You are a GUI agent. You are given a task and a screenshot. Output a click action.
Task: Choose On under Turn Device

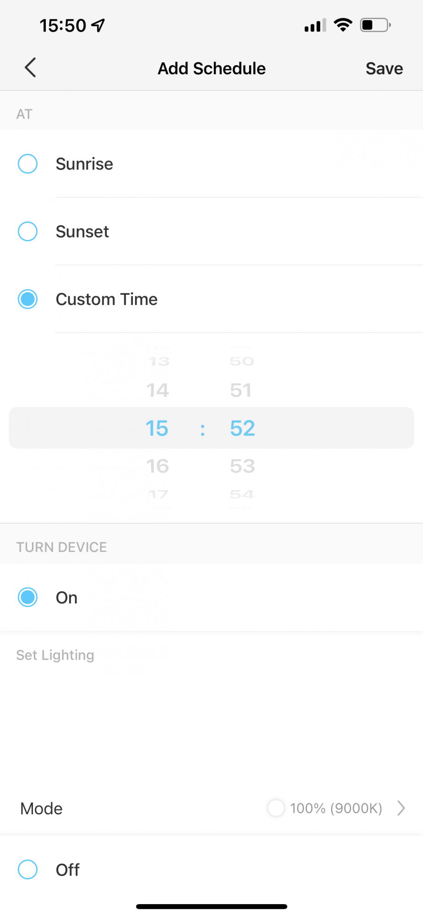coord(27,597)
